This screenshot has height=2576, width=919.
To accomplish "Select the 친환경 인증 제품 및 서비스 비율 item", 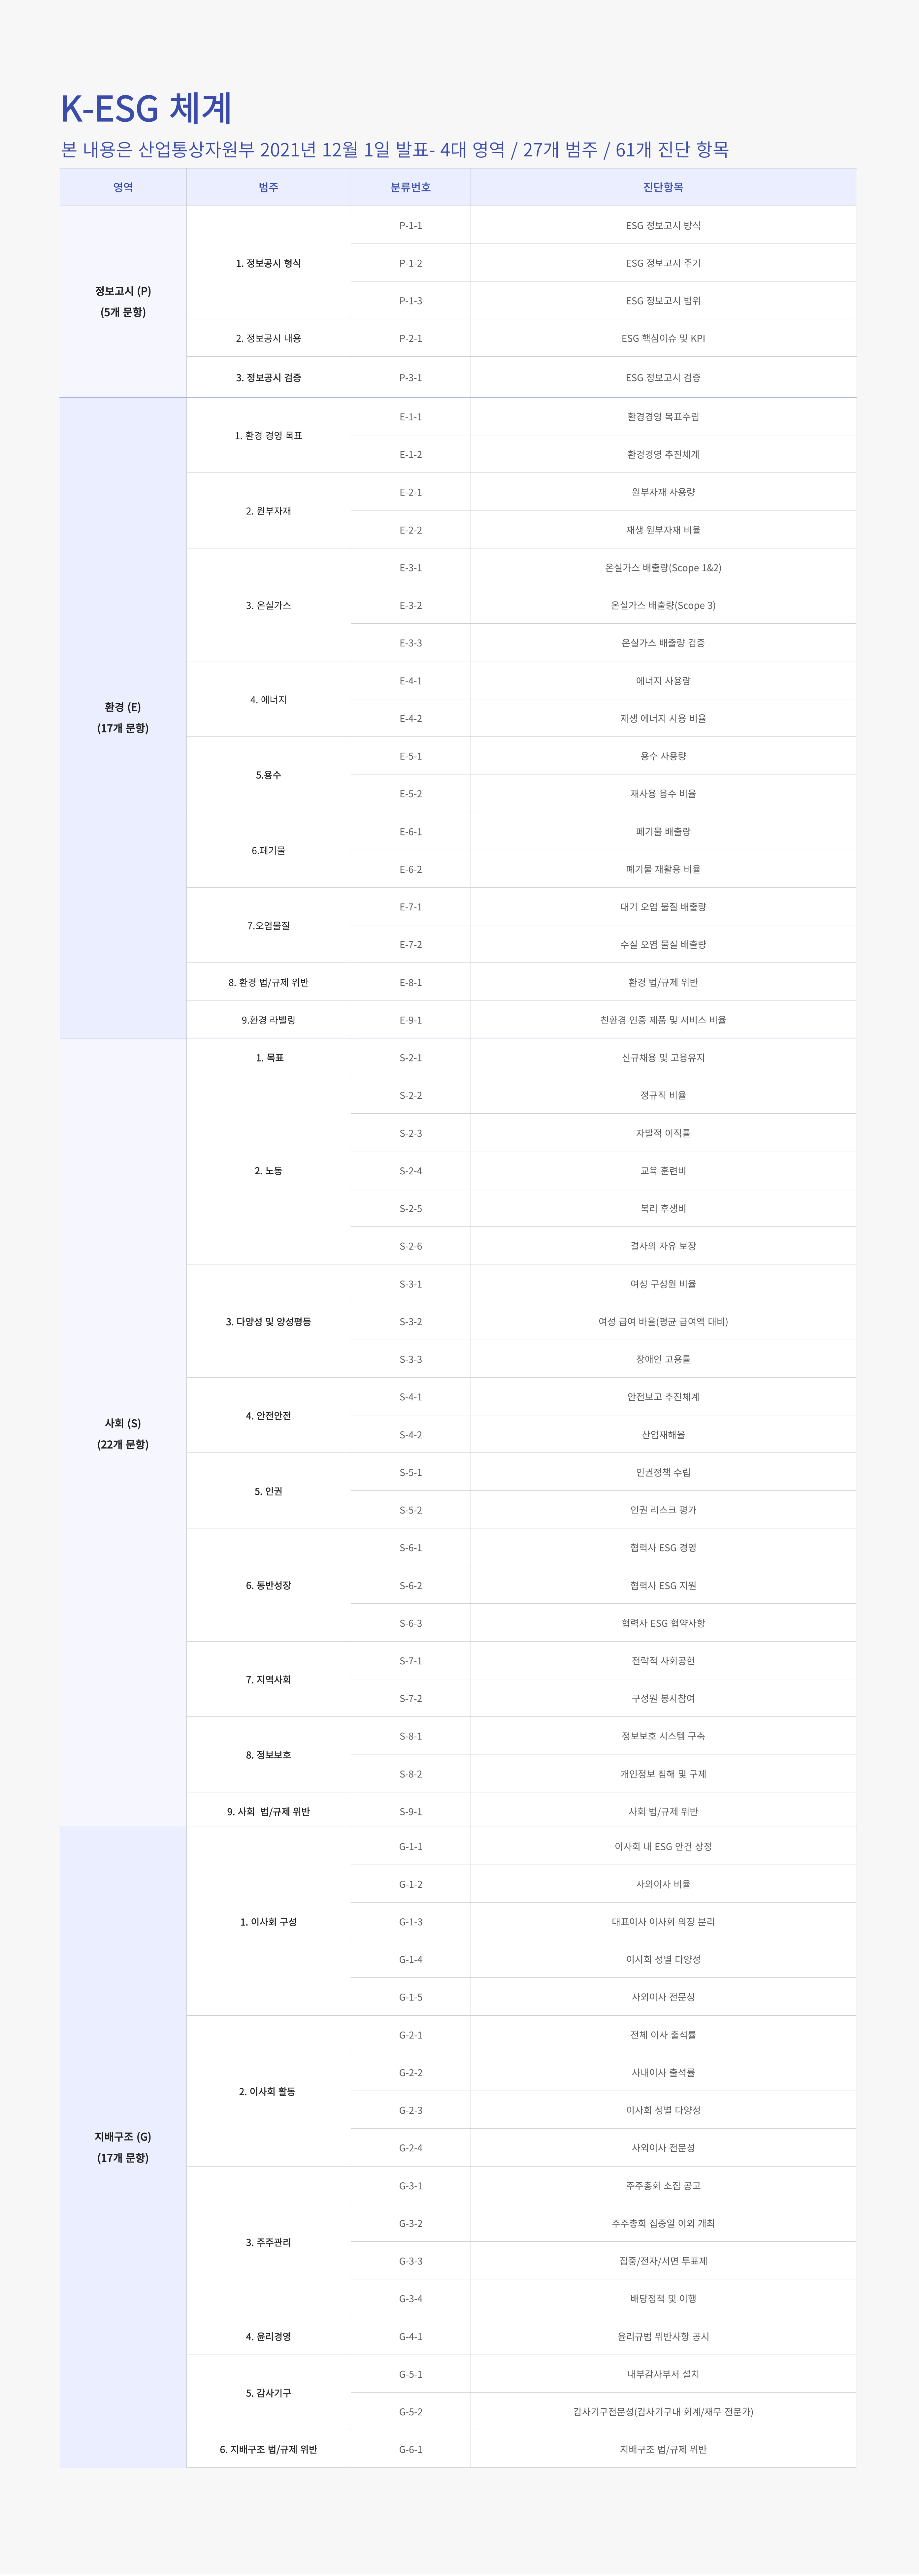I will pyautogui.click(x=663, y=1020).
